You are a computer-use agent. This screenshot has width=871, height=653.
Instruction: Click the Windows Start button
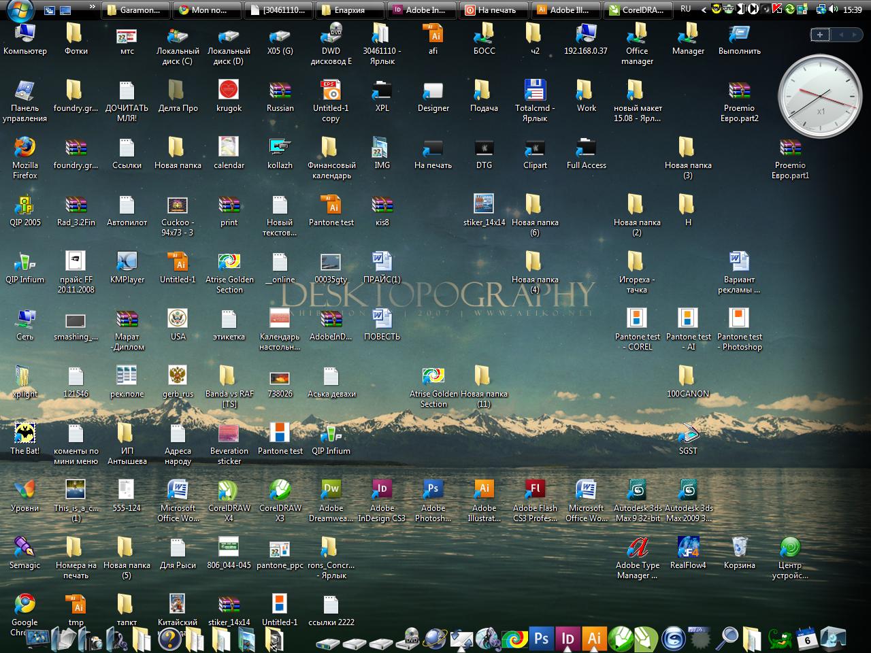(19, 10)
